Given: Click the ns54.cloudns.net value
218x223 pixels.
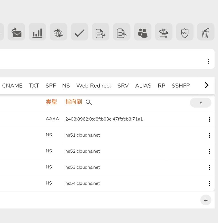Looking at the screenshot, I should 83,183.
